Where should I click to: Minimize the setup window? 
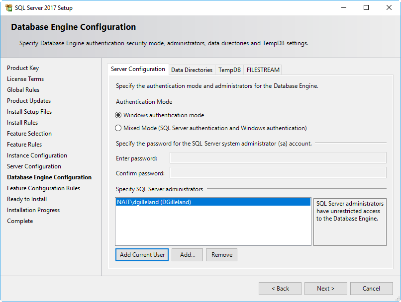click(344, 7)
